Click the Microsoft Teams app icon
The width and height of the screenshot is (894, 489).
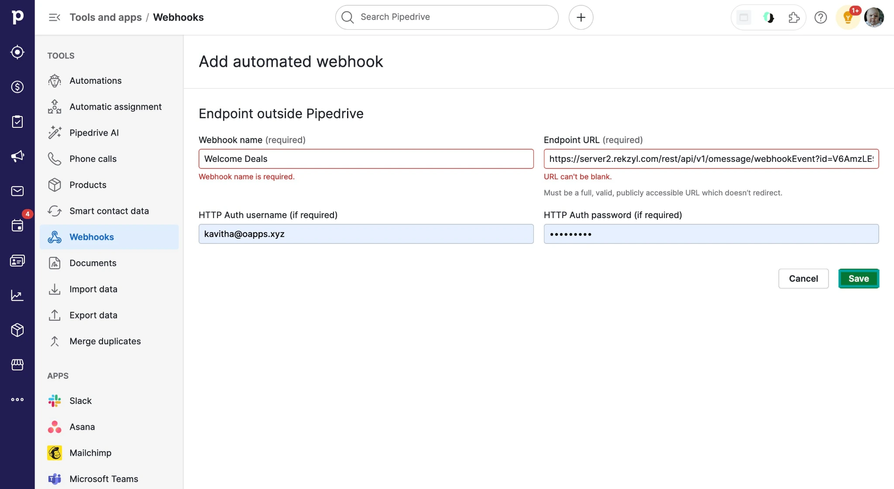[x=55, y=479]
